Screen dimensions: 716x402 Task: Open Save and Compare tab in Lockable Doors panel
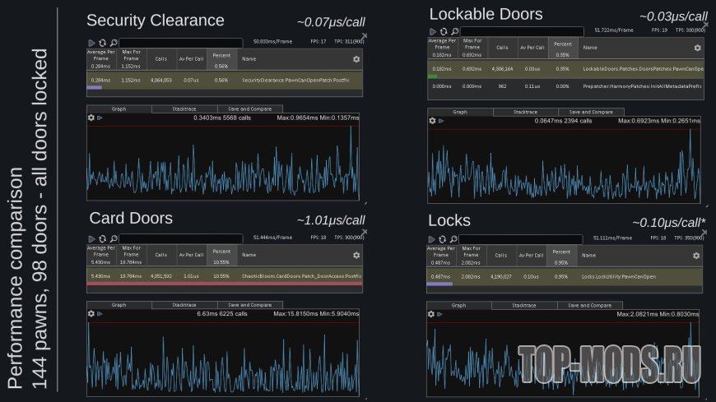590,112
